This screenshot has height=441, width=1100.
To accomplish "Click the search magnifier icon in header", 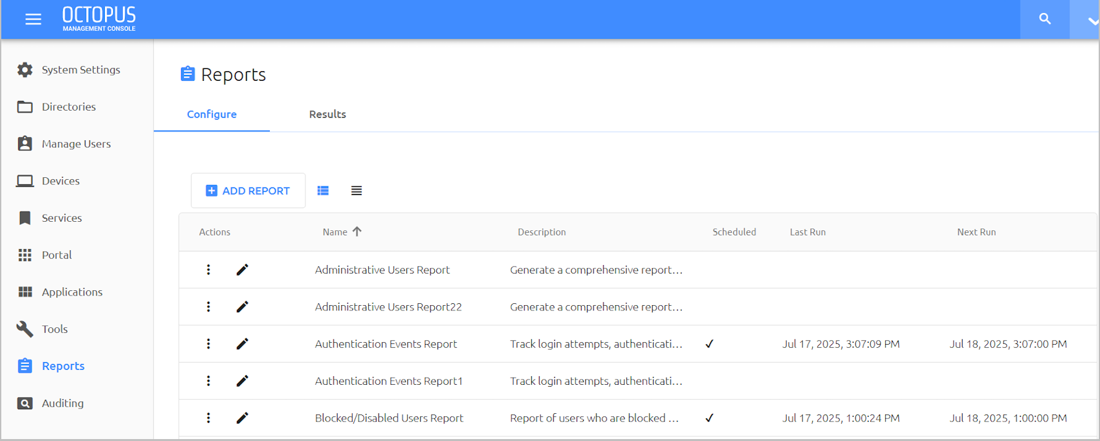I will 1044,19.
